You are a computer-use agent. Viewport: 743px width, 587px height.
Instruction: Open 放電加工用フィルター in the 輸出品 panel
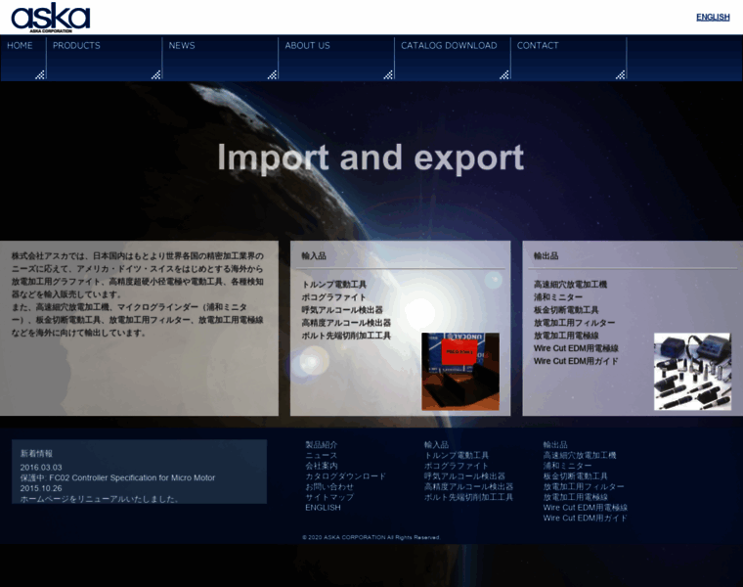coord(574,323)
